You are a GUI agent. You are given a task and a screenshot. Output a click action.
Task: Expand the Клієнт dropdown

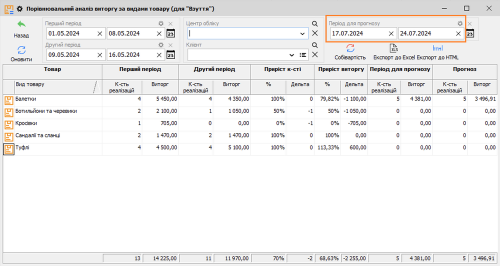pyautogui.click(x=291, y=55)
